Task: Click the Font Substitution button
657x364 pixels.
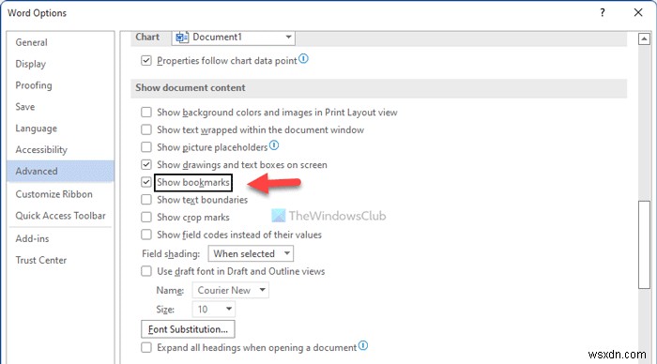Action: [x=188, y=329]
